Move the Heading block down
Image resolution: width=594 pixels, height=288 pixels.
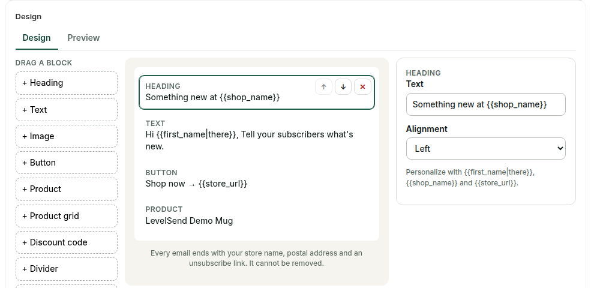(x=343, y=87)
